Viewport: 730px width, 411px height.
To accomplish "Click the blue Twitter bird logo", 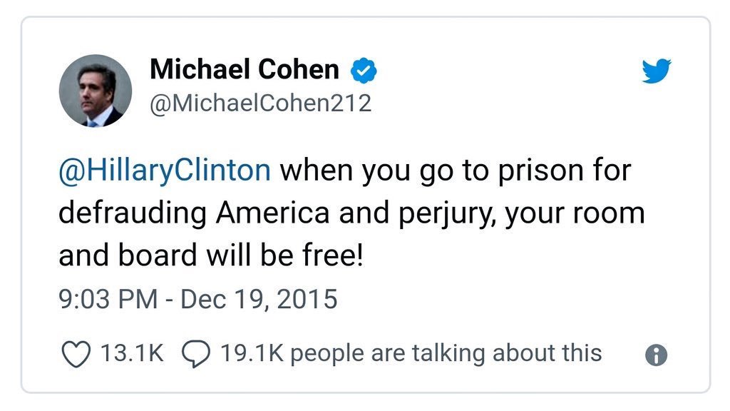I will pyautogui.click(x=657, y=71).
